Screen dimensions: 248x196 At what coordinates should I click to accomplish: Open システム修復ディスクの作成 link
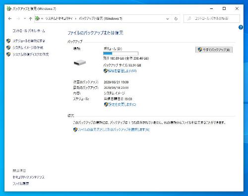click(x=31, y=54)
